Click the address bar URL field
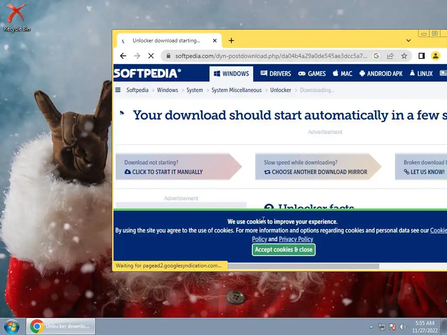This screenshot has height=335, width=447. tap(271, 56)
